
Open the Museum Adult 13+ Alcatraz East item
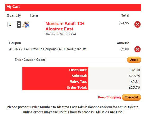tap(65, 26)
